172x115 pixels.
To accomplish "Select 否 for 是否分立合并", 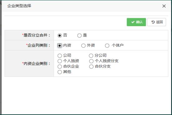I will pos(60,36).
